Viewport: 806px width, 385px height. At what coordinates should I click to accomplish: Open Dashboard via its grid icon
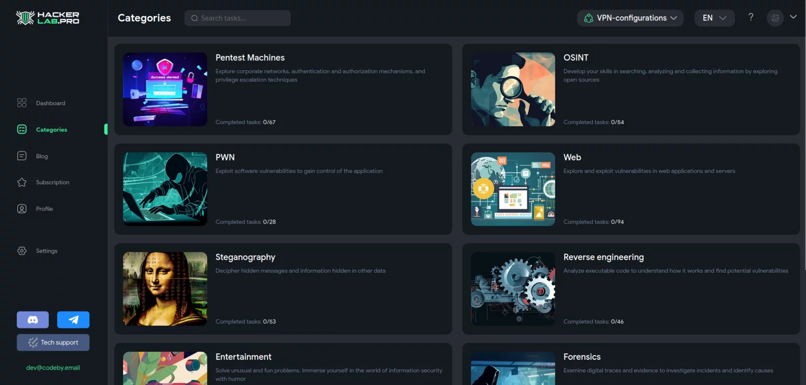click(x=22, y=103)
